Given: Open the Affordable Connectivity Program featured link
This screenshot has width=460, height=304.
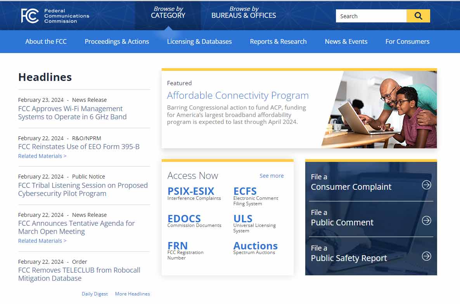Looking at the screenshot, I should 238,96.
